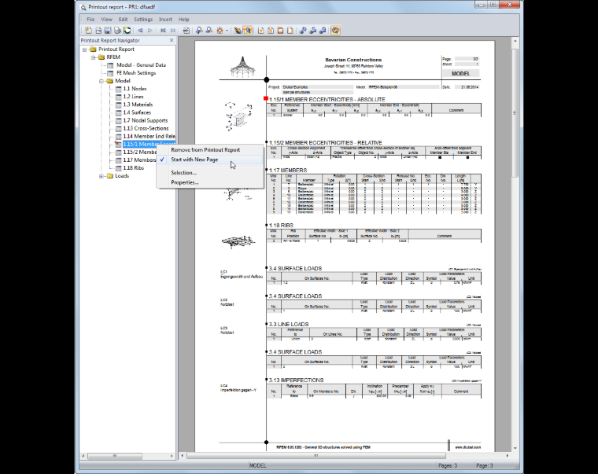Screen dimensions: 598x474
Task: Click the new printout report icon
Action: (88, 31)
